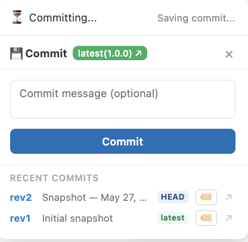
Task: Click the HEAD badge on rev2
Action: click(x=173, y=197)
